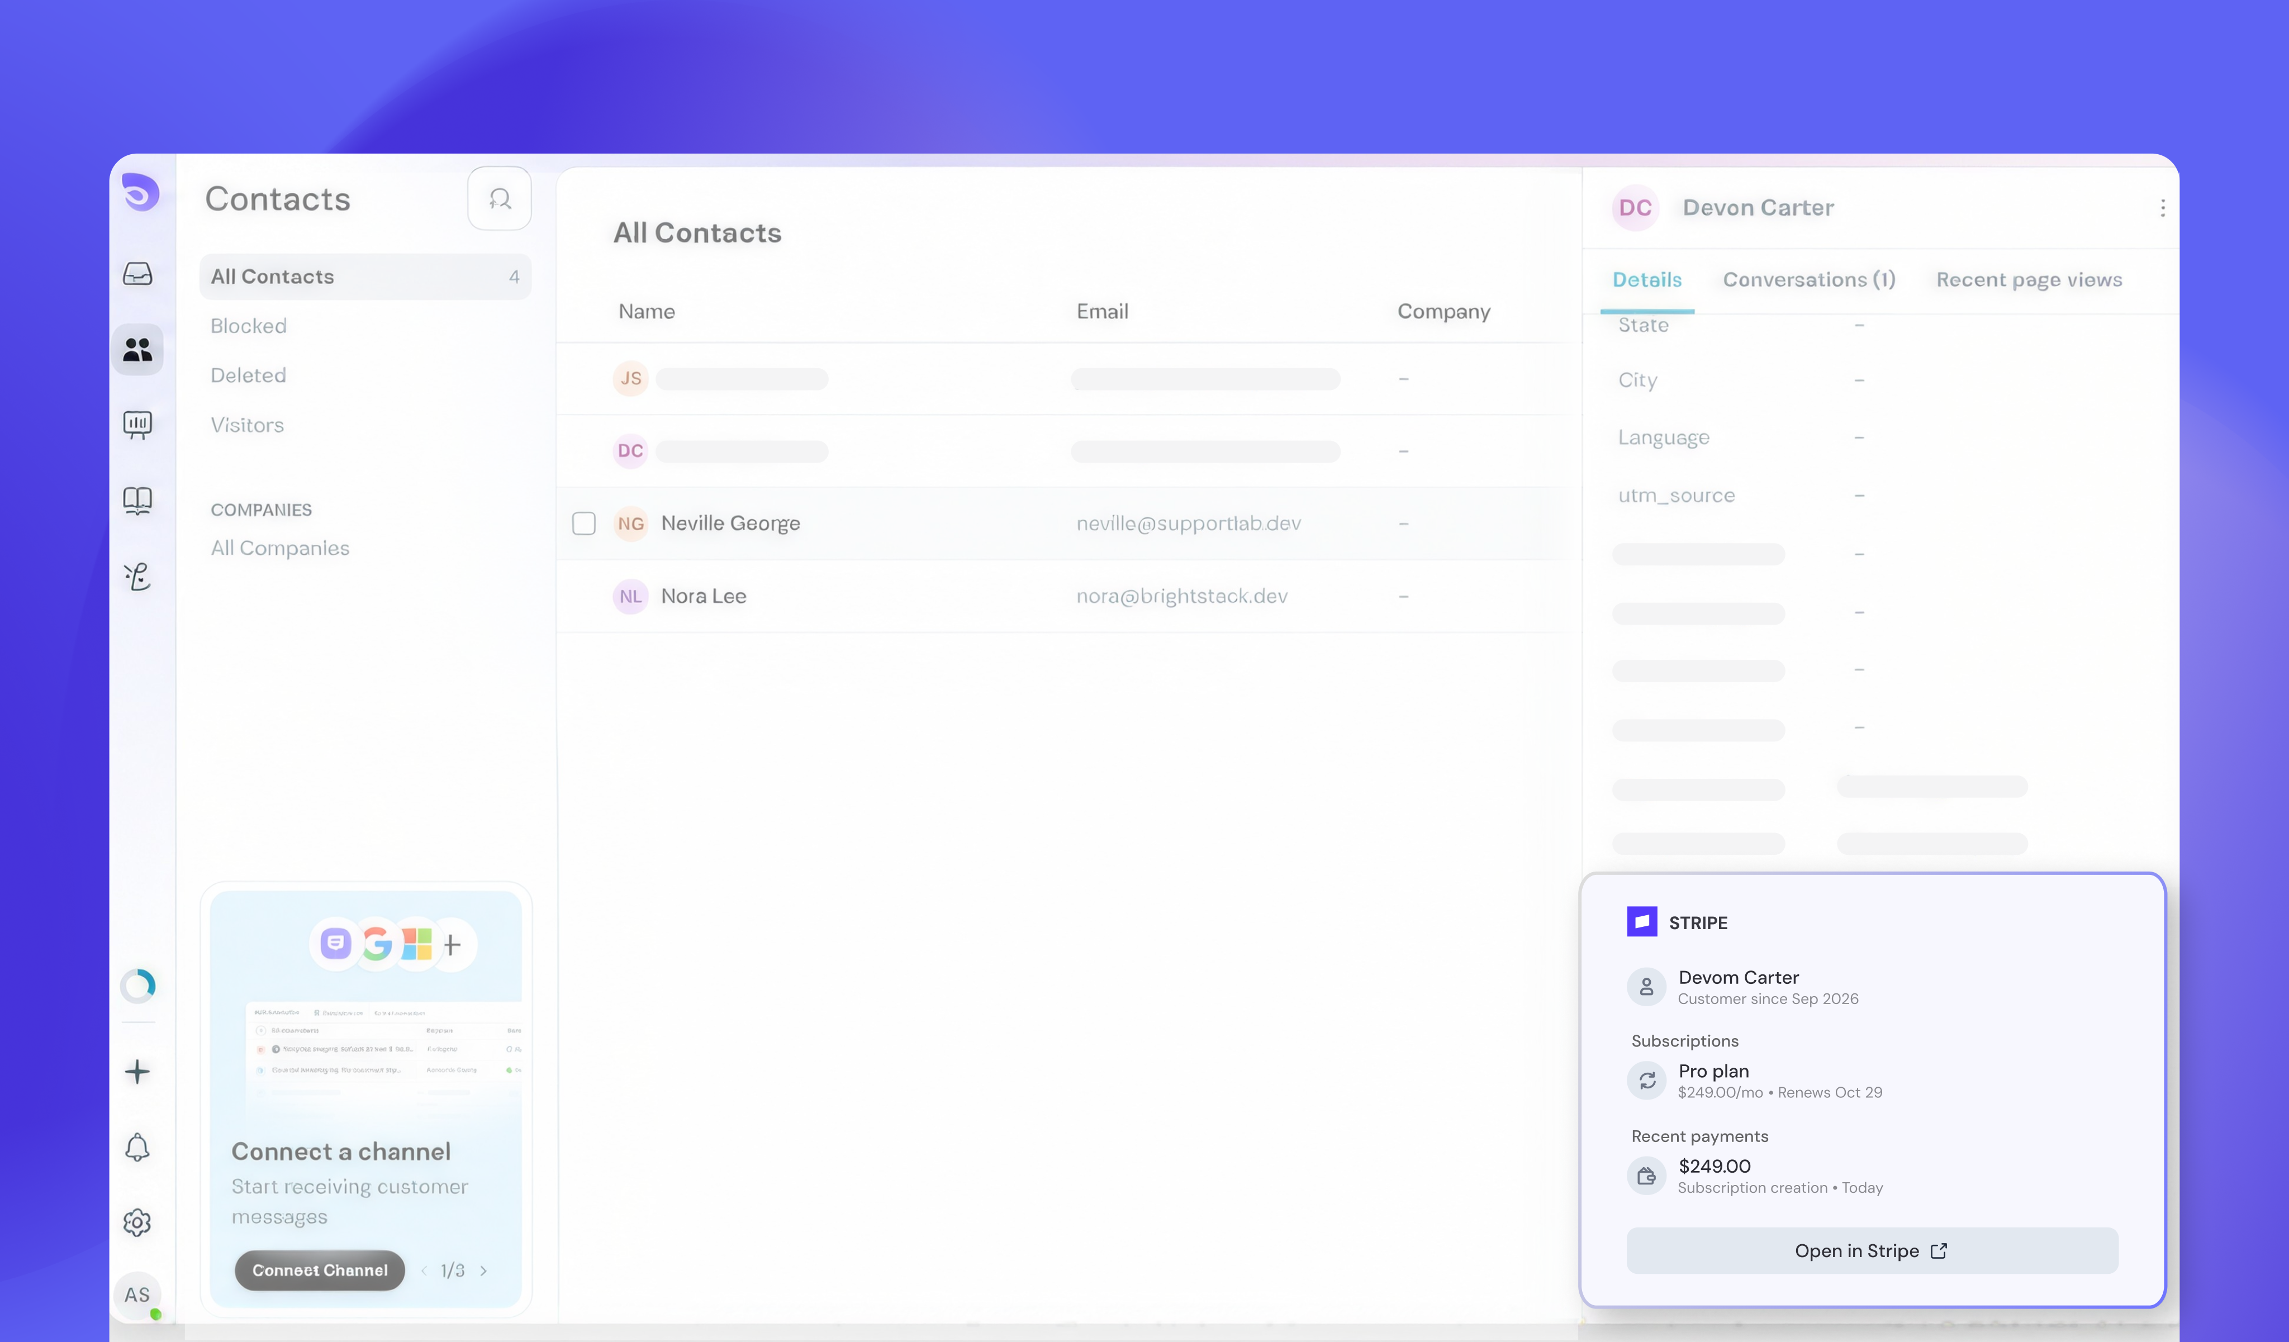Click the Company column header
Image resolution: width=2289 pixels, height=1342 pixels.
pos(1443,311)
